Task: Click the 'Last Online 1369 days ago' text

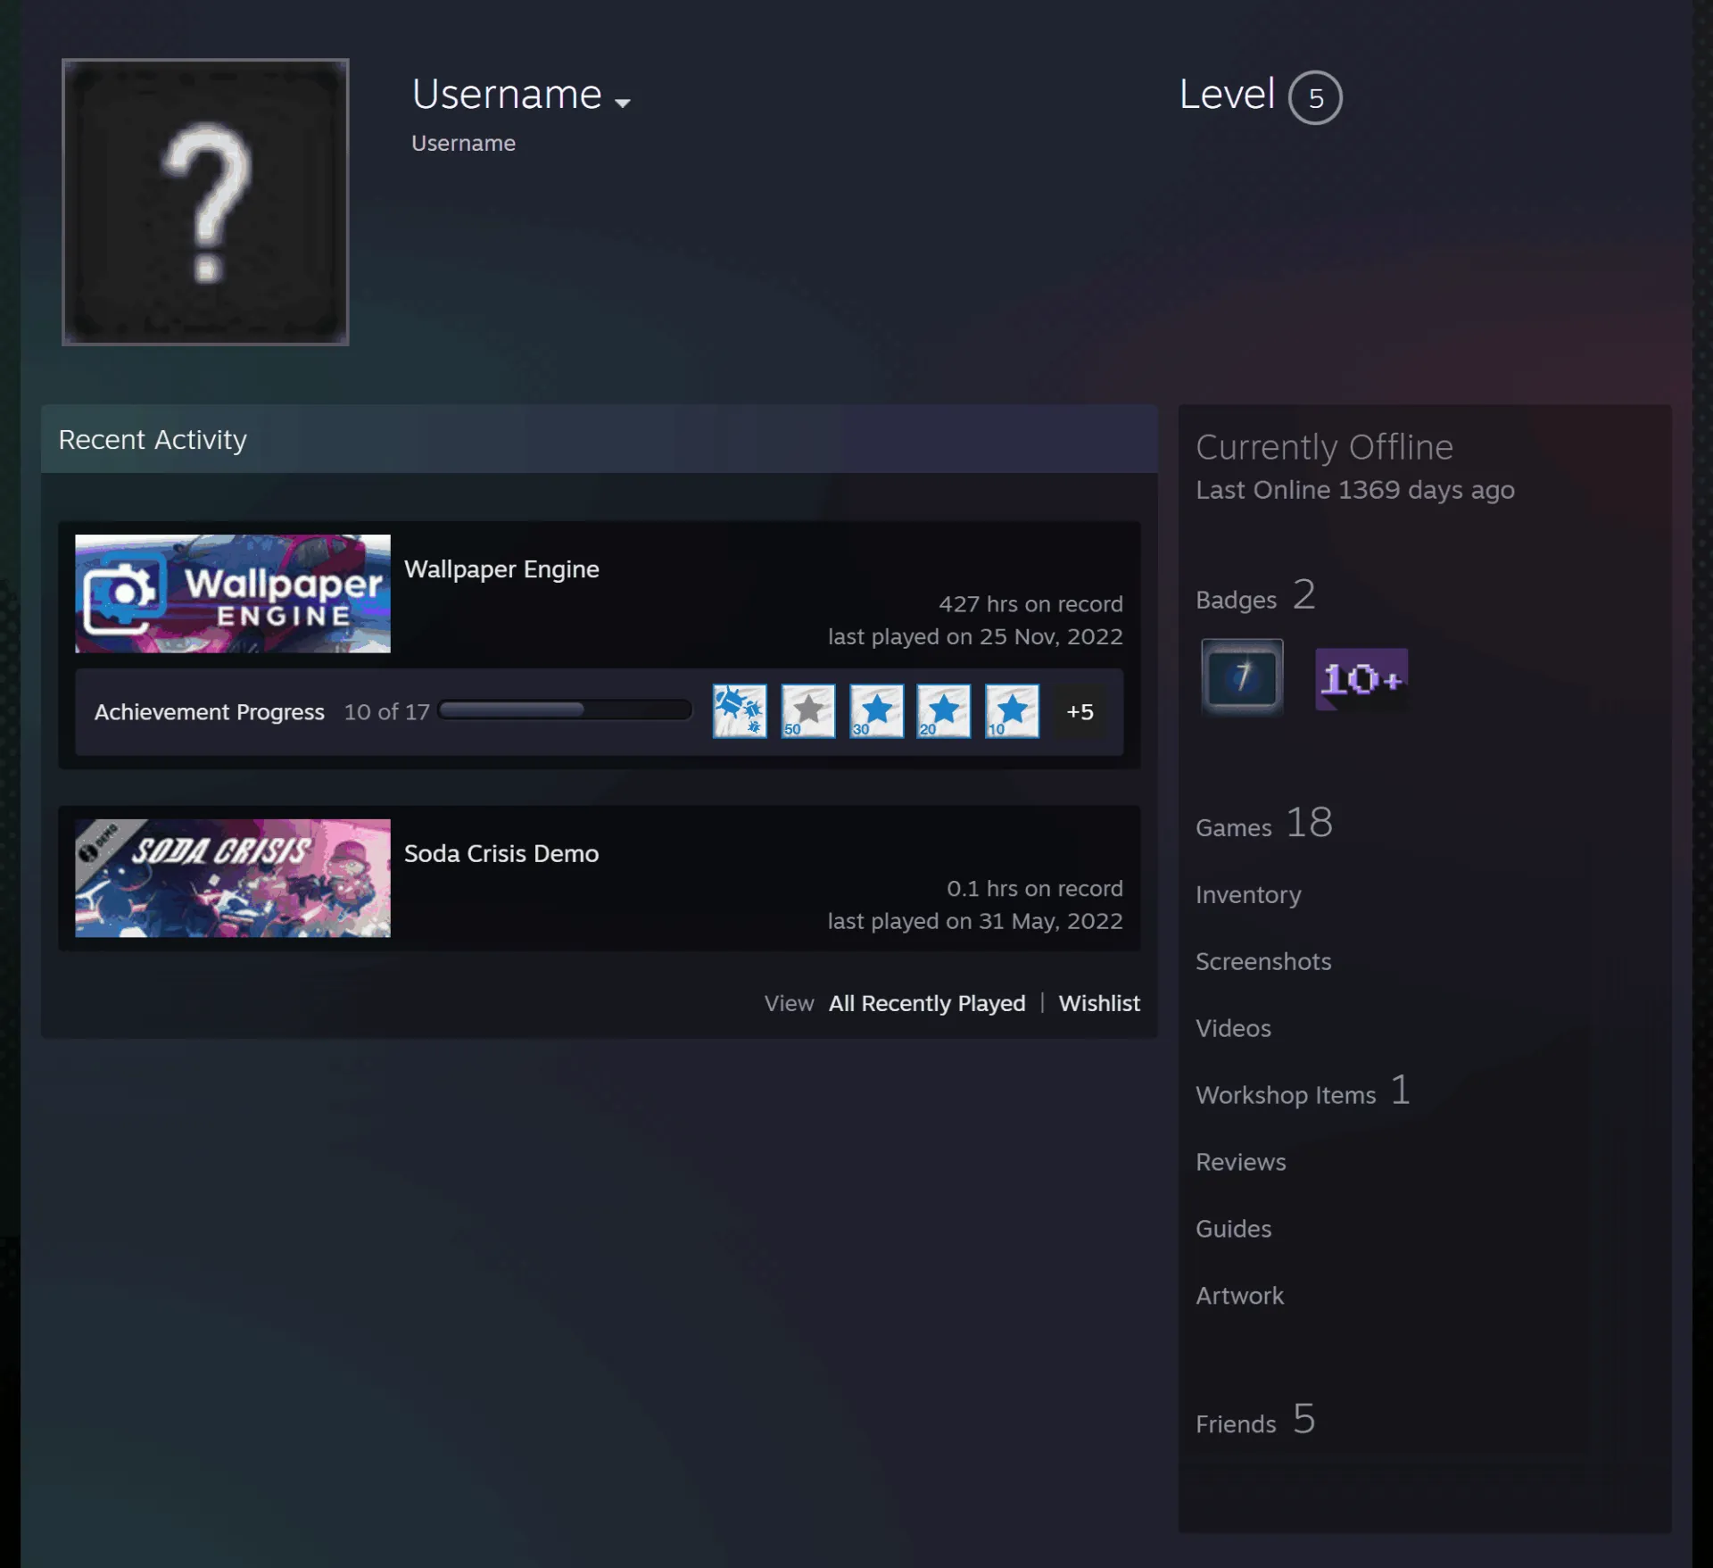Action: click(x=1354, y=490)
